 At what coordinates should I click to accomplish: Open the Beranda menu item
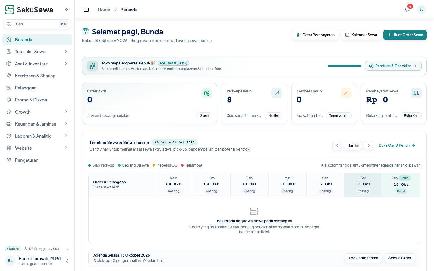37,39
